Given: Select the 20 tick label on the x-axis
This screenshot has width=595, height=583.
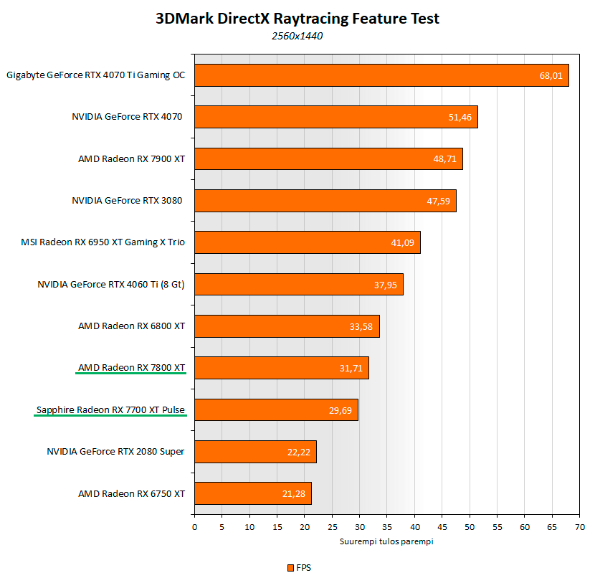Looking at the screenshot, I should 305,527.
